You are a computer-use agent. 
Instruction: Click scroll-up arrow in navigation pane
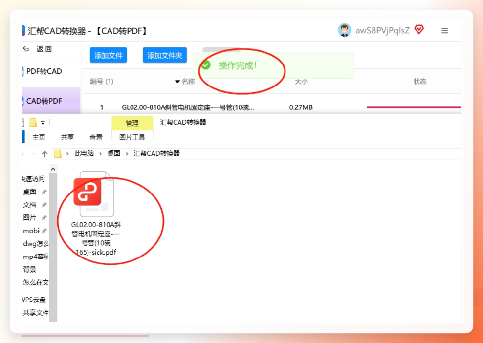tap(53, 169)
